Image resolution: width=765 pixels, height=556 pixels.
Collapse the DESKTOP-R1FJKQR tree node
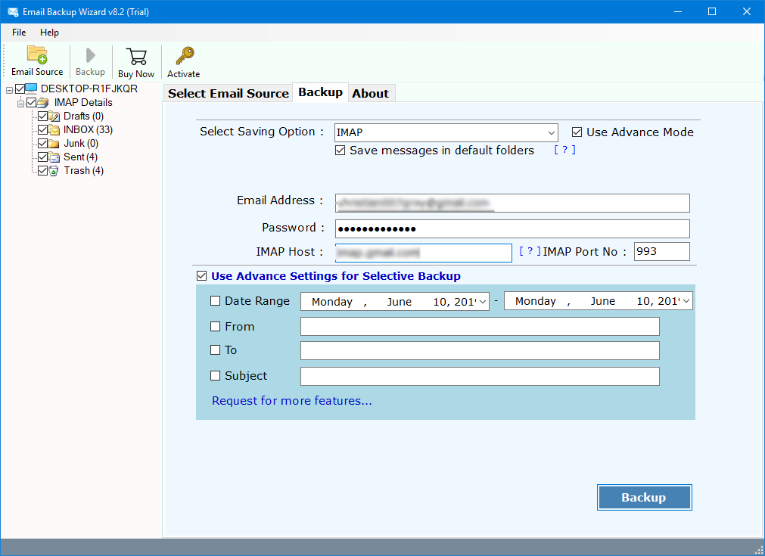tap(9, 89)
